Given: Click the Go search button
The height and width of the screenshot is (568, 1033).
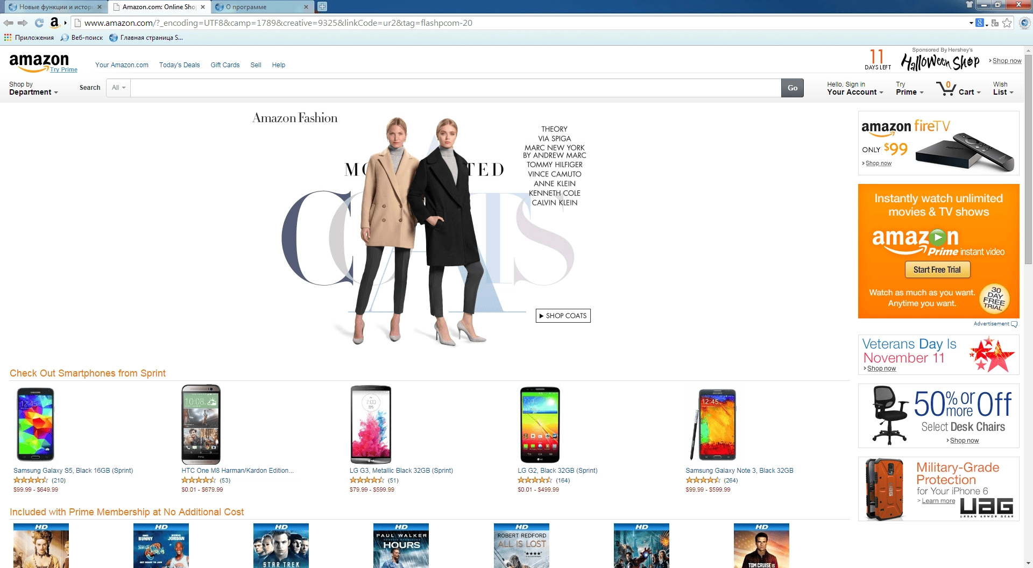Looking at the screenshot, I should pyautogui.click(x=793, y=88).
